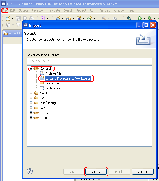Click the New C Project icon
The height and width of the screenshot is (181, 159).
click(x=58, y=19)
